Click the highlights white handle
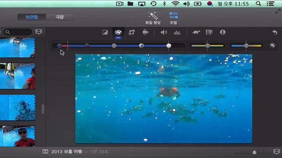282x158 pixels. click(169, 46)
